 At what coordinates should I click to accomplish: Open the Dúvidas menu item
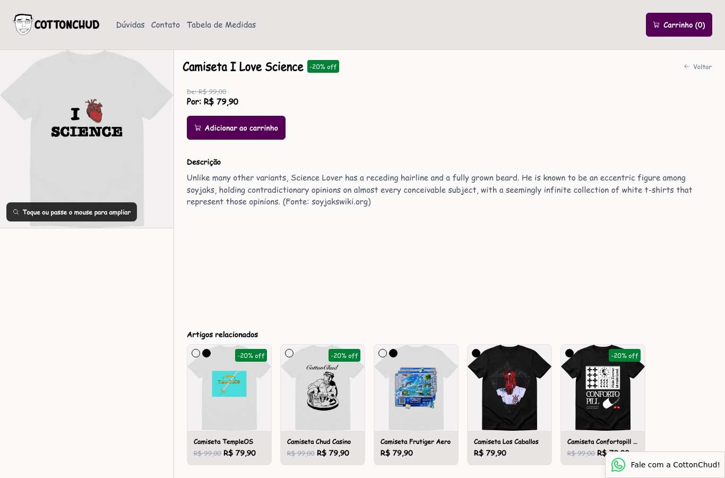click(131, 25)
